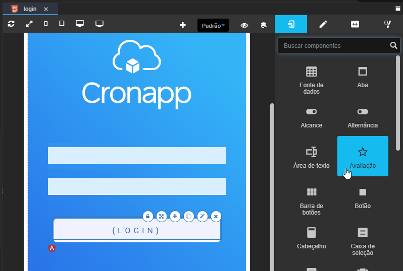Click the {LOGIN} button on the canvas
The image size is (403, 271).
pos(137,230)
